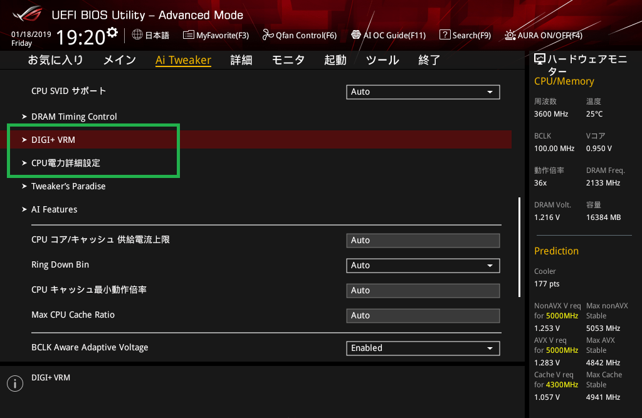Launch AI OC Guide(F11)
Viewport: 642px width, 418px height.
(x=389, y=35)
